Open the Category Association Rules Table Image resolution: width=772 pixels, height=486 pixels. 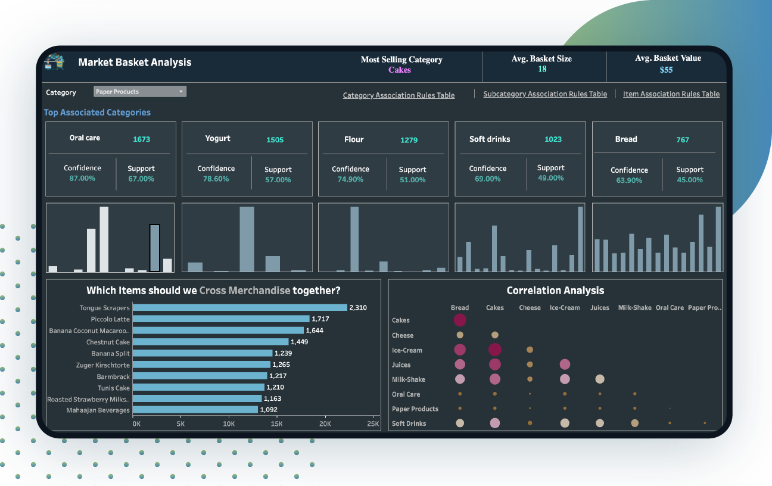398,95
